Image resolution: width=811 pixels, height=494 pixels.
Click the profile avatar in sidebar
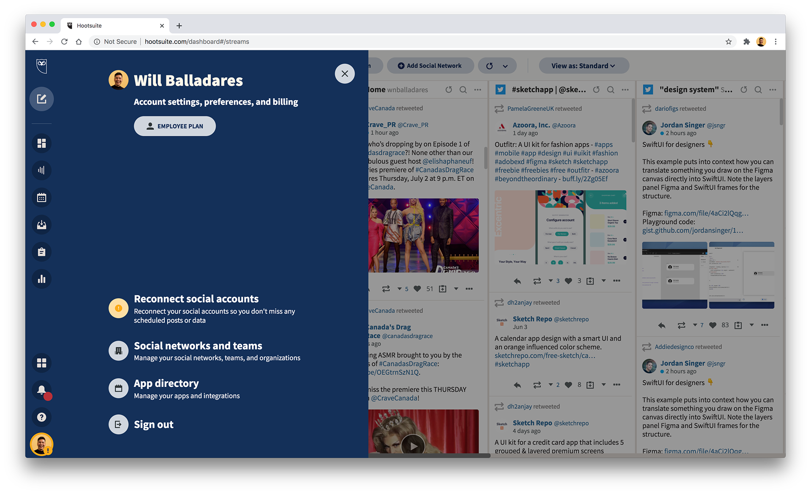pyautogui.click(x=41, y=444)
